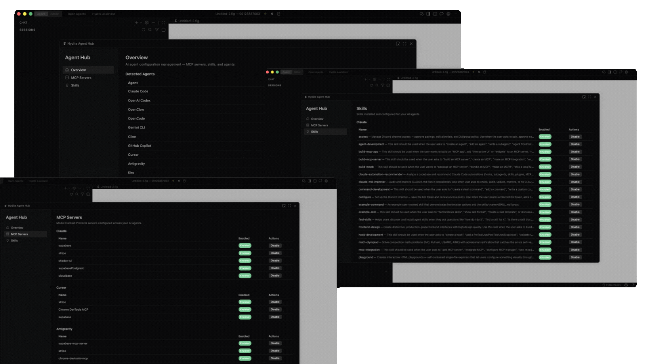This screenshot has height=364, width=649.
Task: Click Enabled badge for hook-development skill
Action: click(x=545, y=235)
